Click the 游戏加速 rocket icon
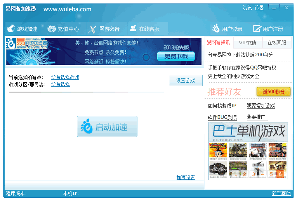The height and width of the screenshot is (200, 297). point(11,29)
